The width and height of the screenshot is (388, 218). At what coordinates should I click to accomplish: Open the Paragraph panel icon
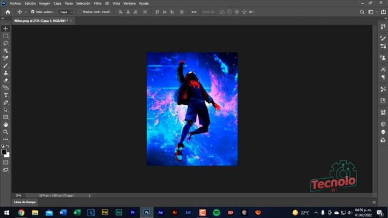383,78
